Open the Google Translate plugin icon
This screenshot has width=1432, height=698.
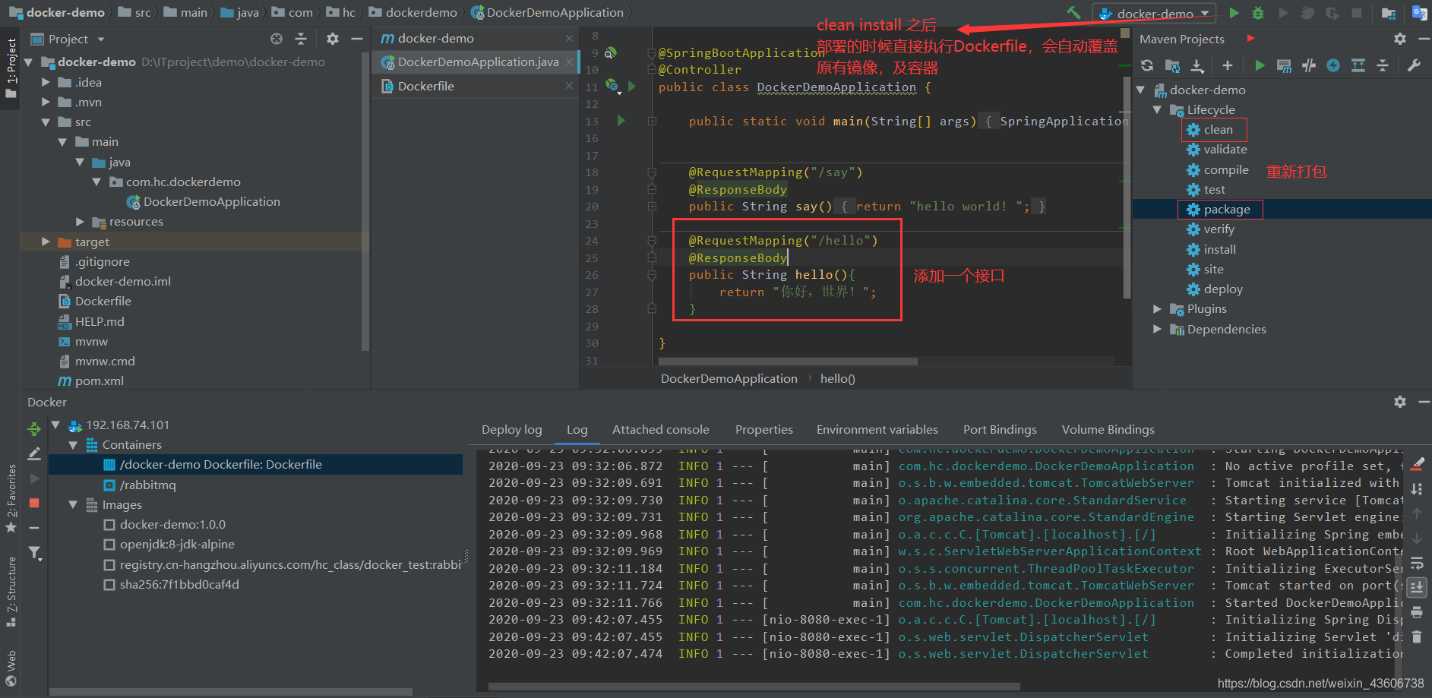(1419, 13)
